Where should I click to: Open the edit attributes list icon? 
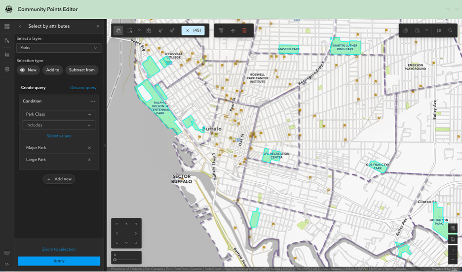click(x=221, y=31)
